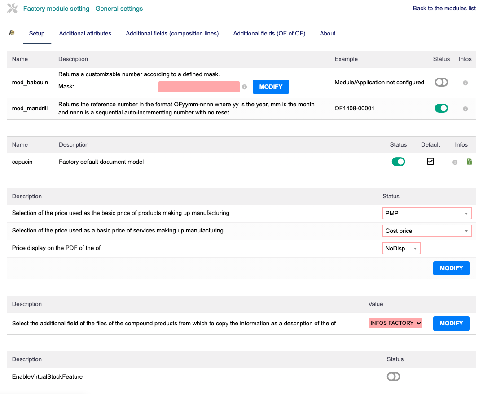The image size is (483, 394).
Task: Open the capucin document preview icon
Action: click(469, 162)
